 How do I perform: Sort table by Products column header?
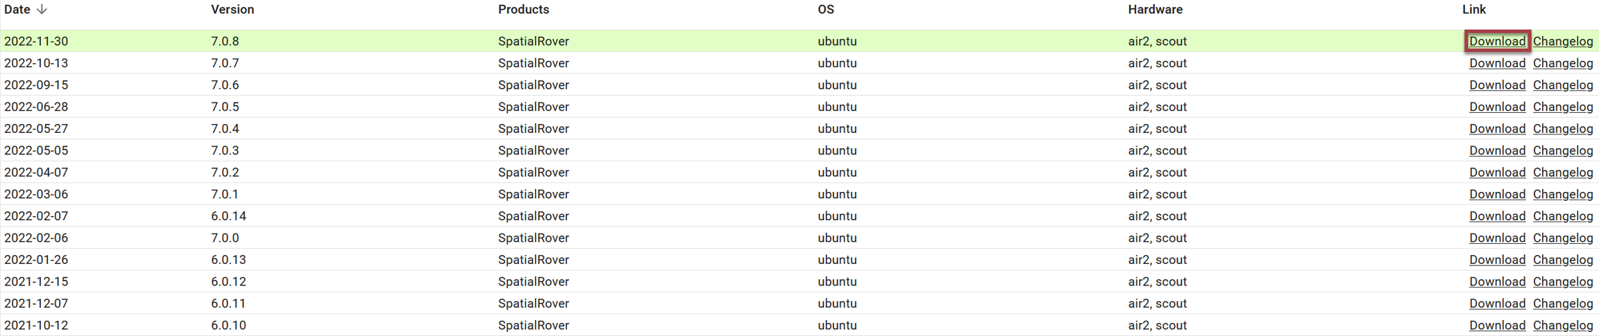click(x=523, y=10)
